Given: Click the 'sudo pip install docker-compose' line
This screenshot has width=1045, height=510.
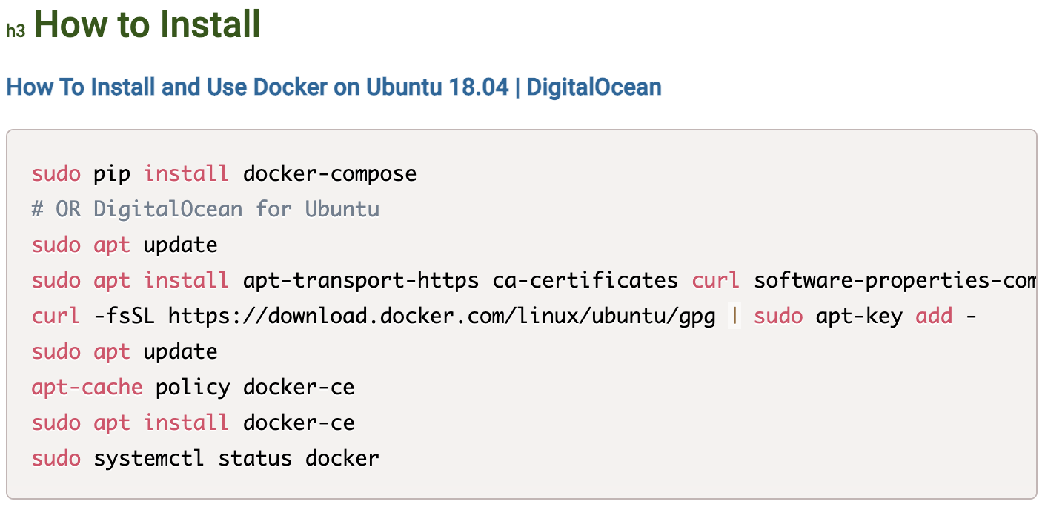Looking at the screenshot, I should tap(224, 174).
